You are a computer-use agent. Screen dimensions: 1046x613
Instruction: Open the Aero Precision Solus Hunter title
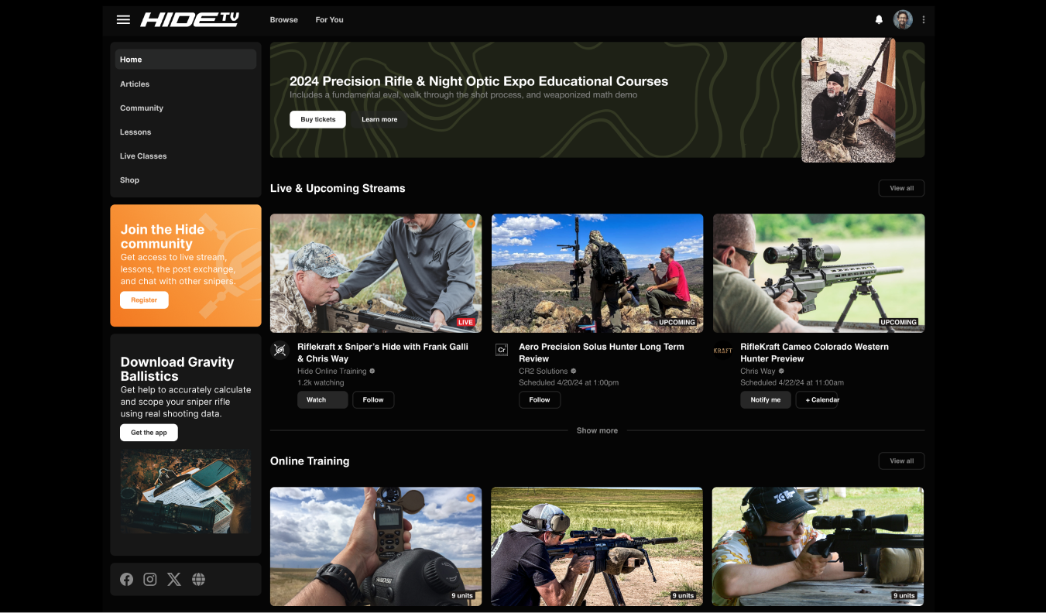tap(602, 353)
